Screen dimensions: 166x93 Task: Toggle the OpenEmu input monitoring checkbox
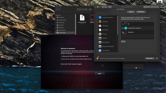pyautogui.click(x=123, y=32)
